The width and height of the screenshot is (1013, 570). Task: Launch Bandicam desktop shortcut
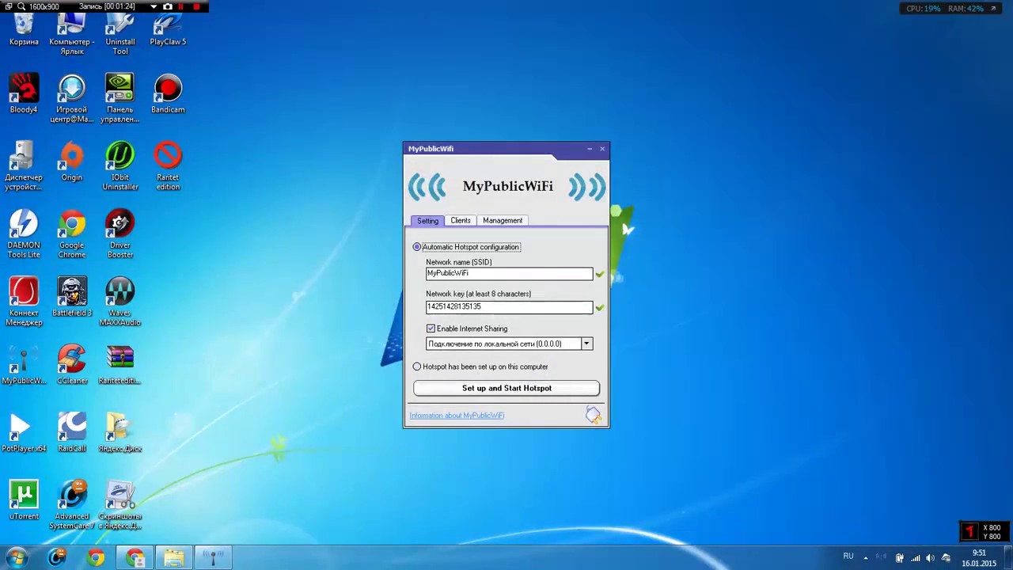[x=168, y=93]
